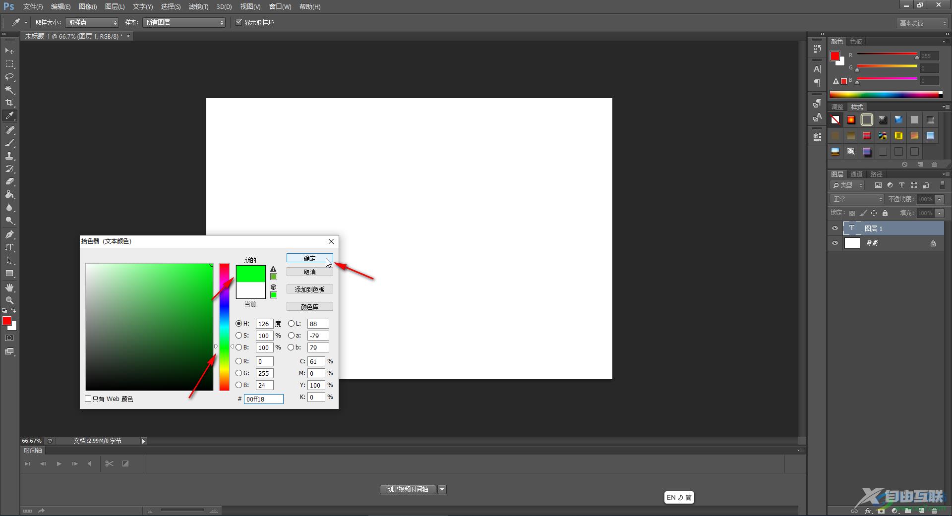Select the R red radio button

tap(239, 361)
